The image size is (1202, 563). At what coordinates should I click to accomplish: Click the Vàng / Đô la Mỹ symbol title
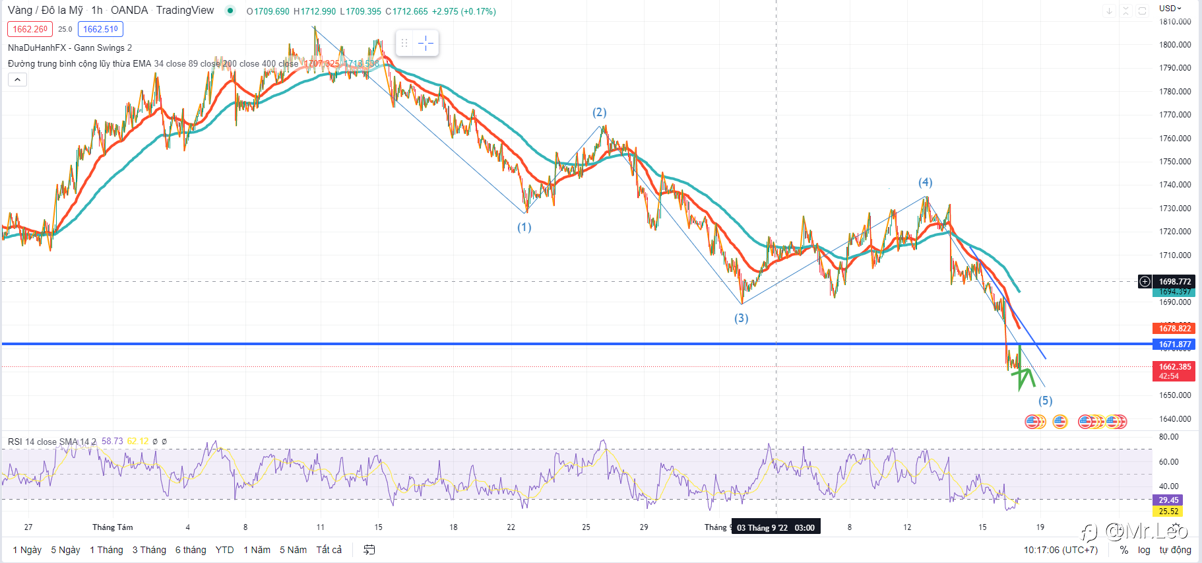pos(46,11)
